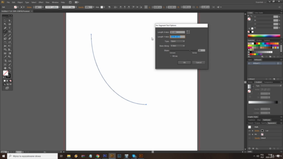The height and width of the screenshot is (159, 283).
Task: Select the Rectangle shape tool
Action: 10,31
